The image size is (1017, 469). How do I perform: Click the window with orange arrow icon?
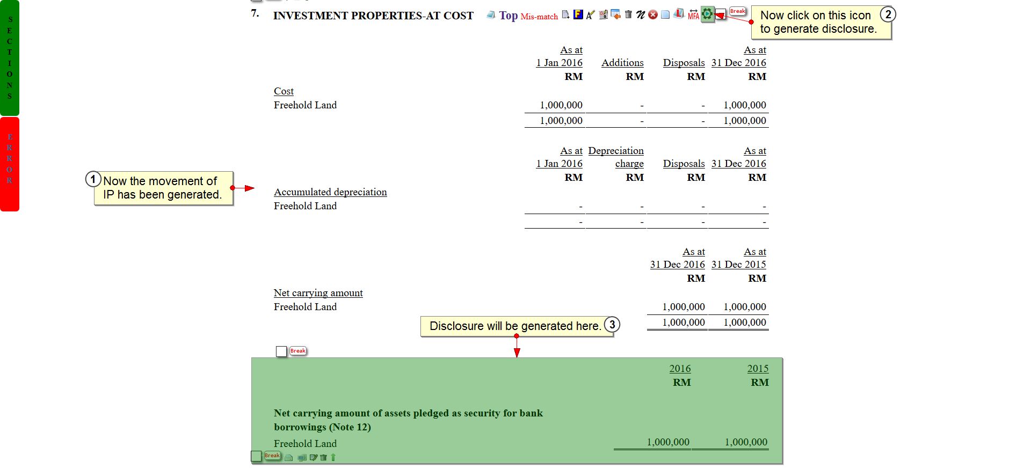pos(616,14)
